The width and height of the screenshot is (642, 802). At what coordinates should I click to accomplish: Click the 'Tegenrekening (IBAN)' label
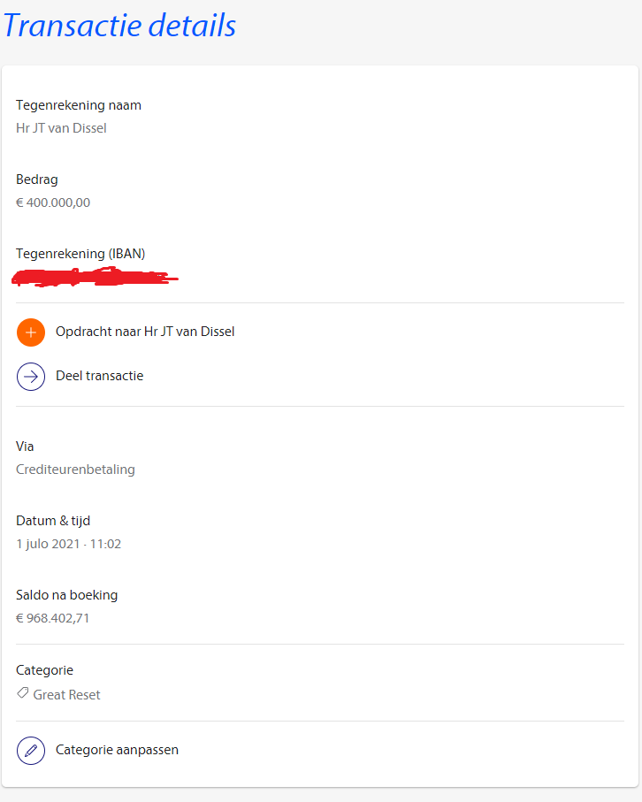[80, 254]
